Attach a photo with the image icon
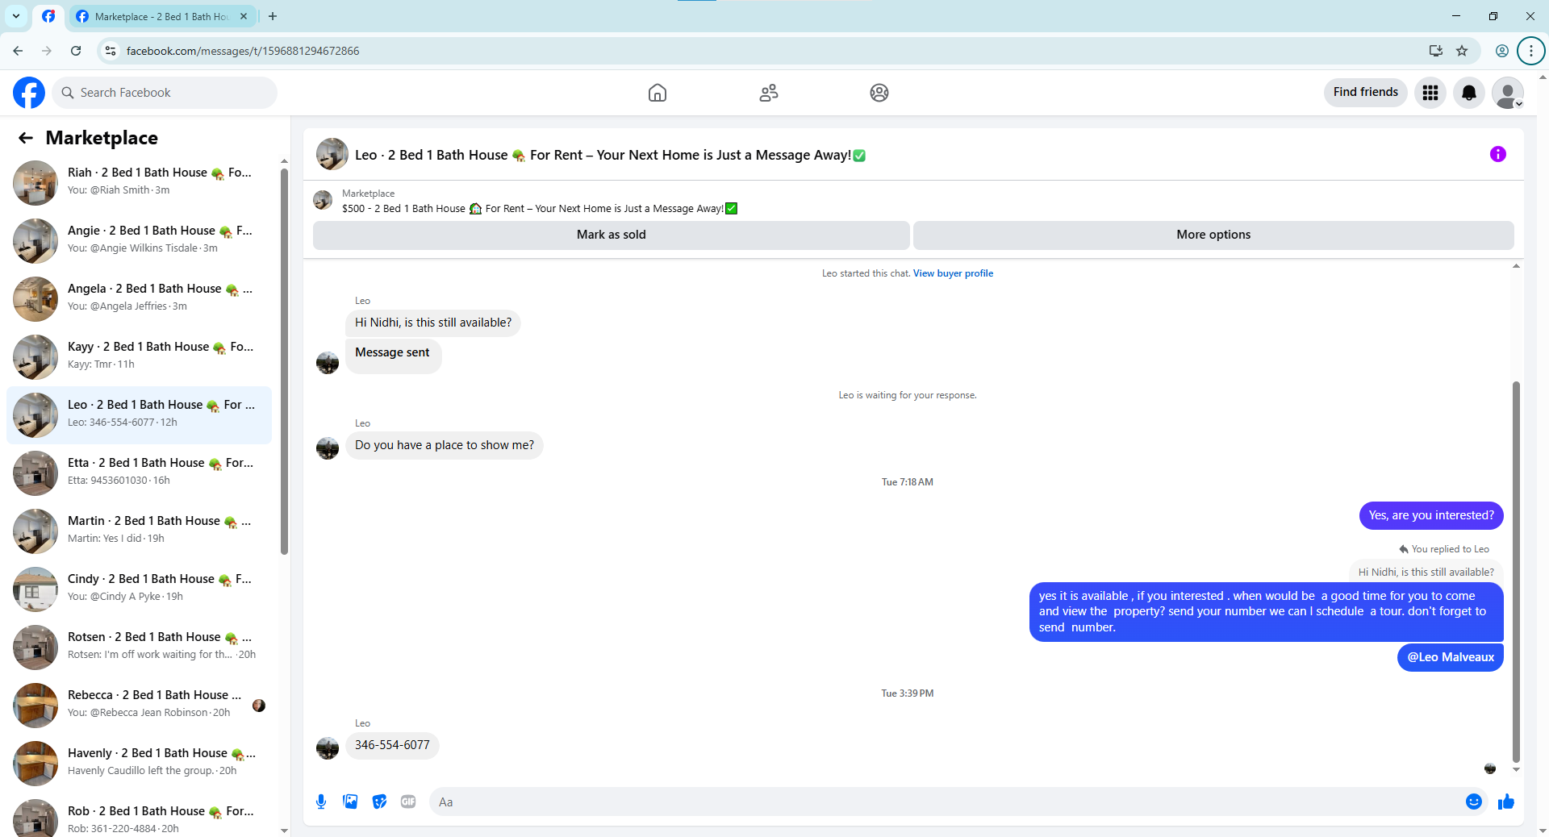This screenshot has height=837, width=1549. [350, 802]
